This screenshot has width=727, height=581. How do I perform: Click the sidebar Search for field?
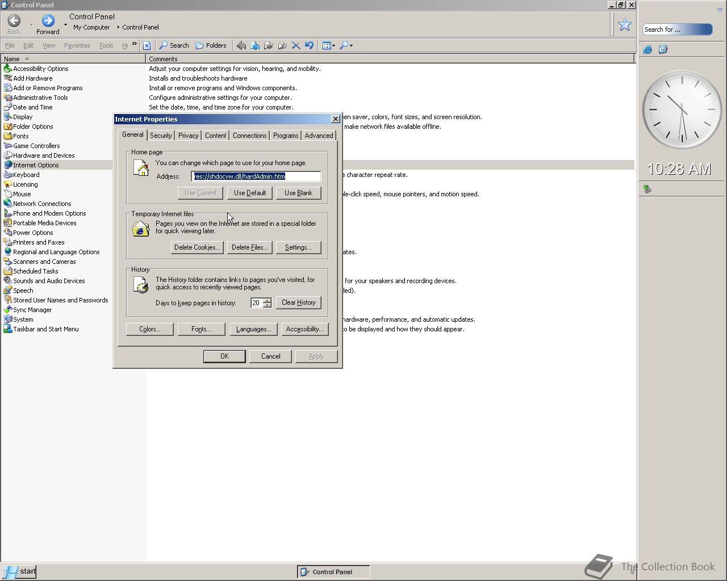pyautogui.click(x=677, y=30)
